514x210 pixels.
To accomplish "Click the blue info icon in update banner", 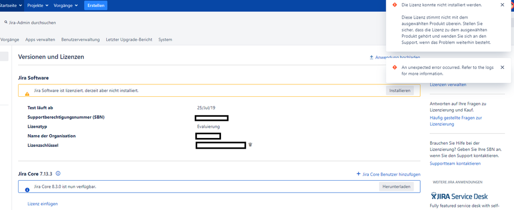I will (27, 189).
